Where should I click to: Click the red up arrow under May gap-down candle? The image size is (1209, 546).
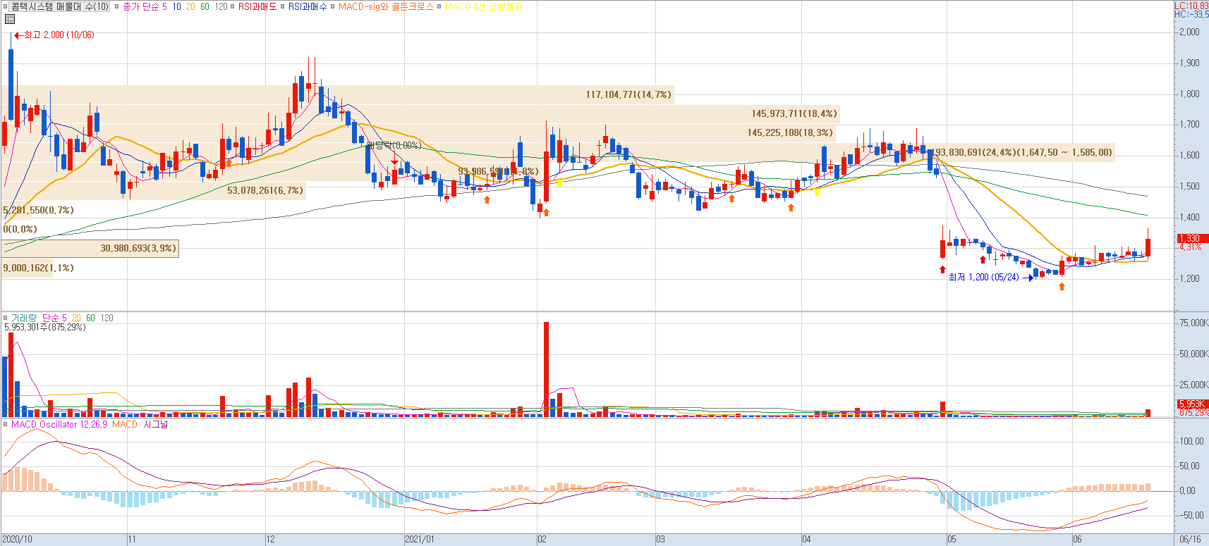(x=942, y=269)
